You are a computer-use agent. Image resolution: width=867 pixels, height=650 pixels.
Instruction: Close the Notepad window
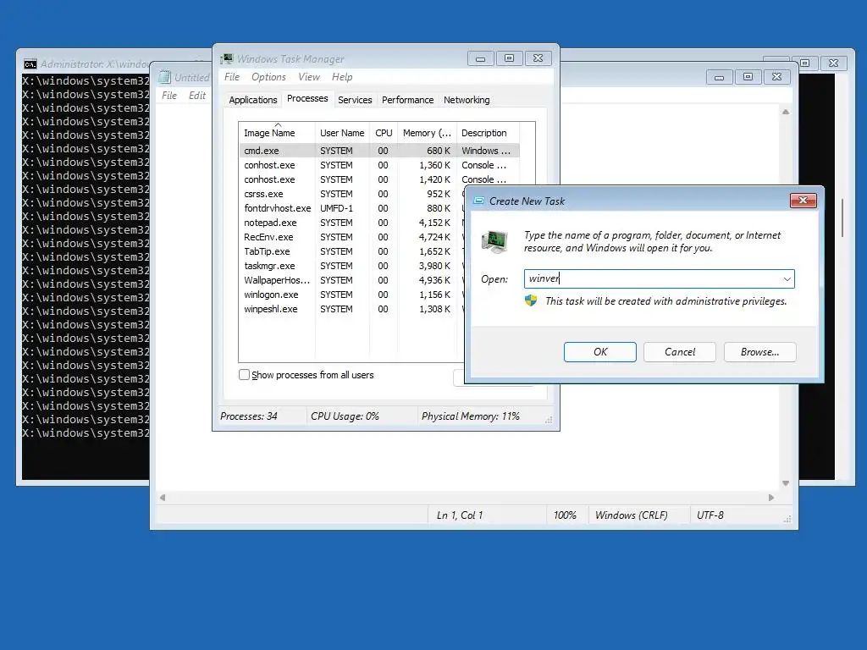tap(777, 77)
